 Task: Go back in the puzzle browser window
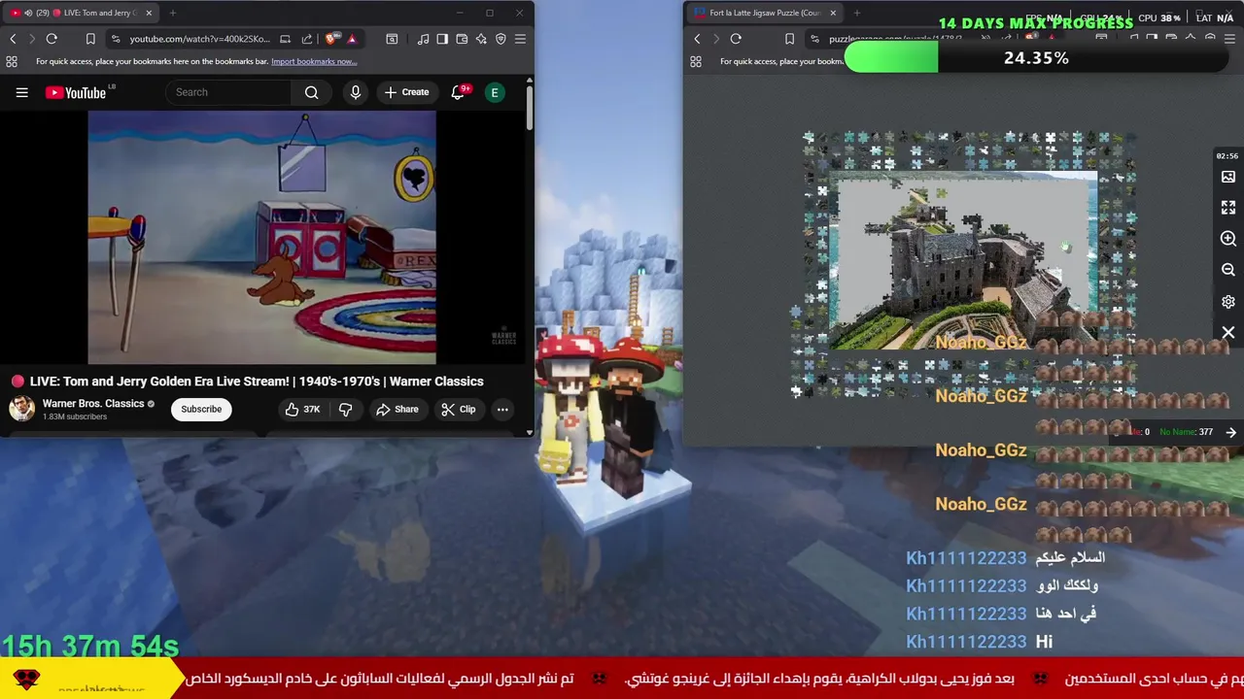point(697,39)
